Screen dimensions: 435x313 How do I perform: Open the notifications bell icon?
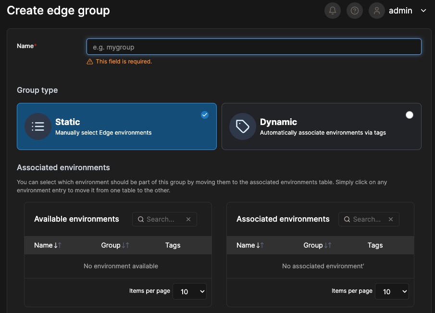pos(332,10)
